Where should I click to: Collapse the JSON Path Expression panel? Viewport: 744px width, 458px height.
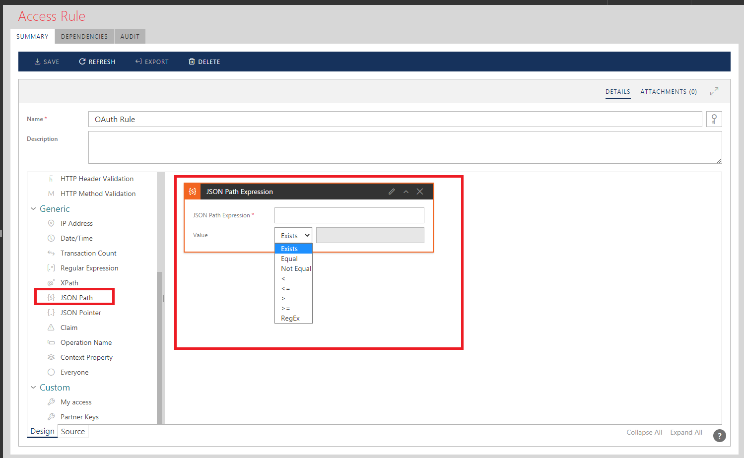pyautogui.click(x=406, y=192)
